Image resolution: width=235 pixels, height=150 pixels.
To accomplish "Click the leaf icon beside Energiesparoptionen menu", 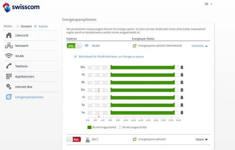I will pyautogui.click(x=9, y=97).
